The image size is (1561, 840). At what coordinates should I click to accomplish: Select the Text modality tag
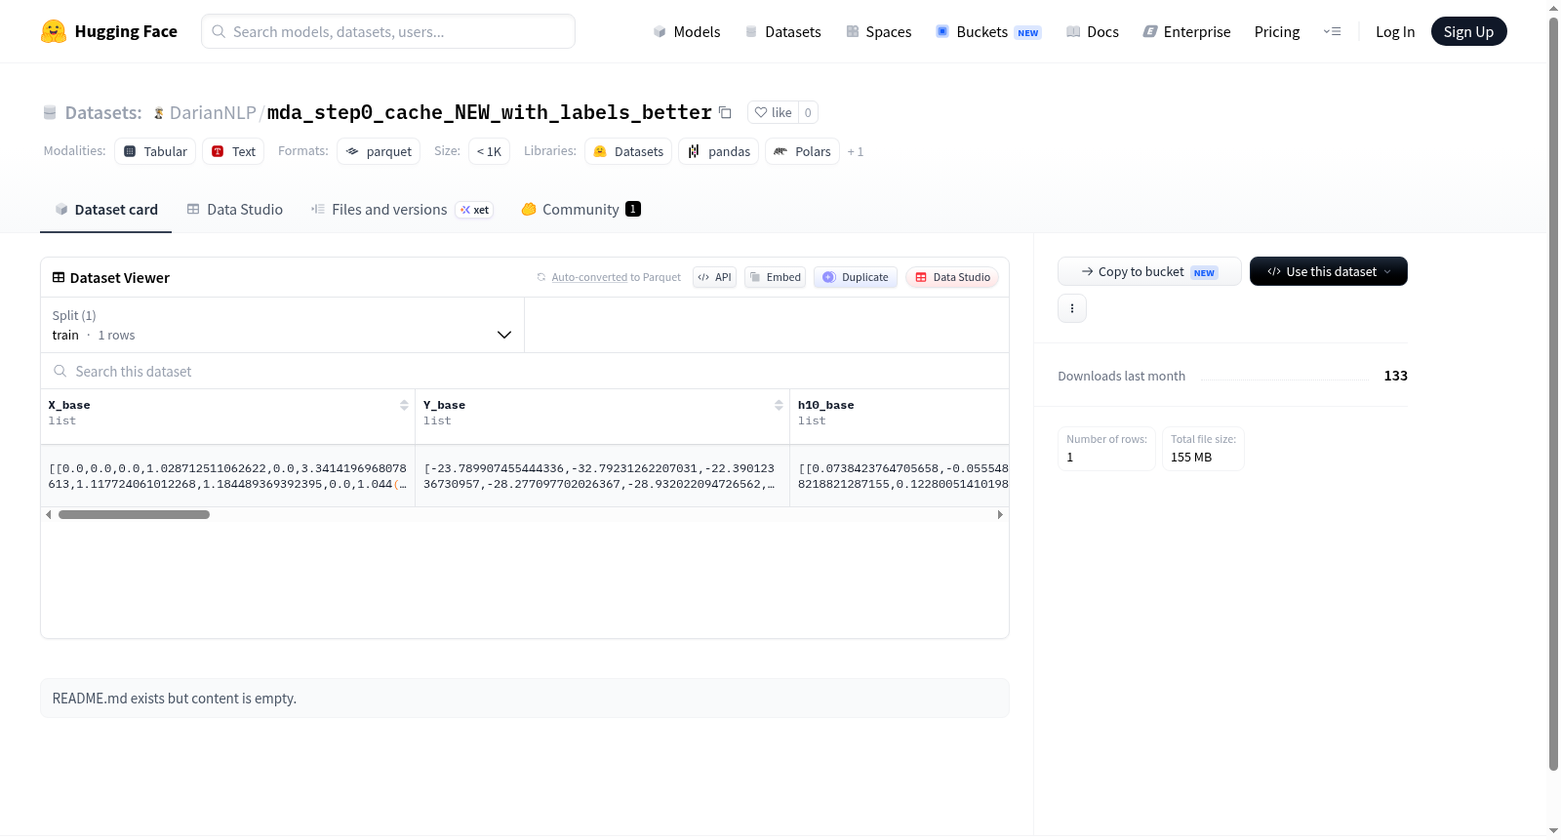pyautogui.click(x=233, y=151)
